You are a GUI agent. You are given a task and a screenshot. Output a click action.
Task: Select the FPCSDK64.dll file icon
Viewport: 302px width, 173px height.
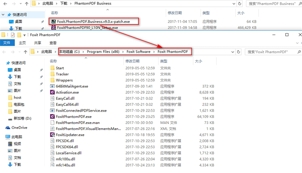tap(52, 147)
